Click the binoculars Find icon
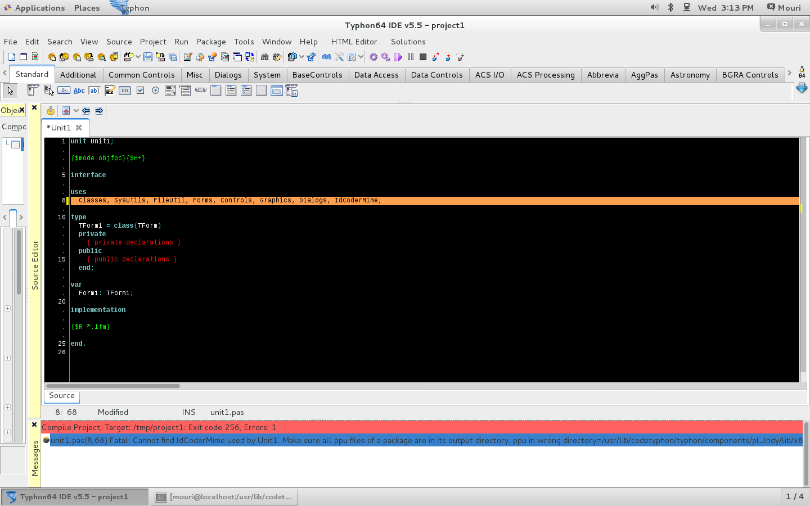This screenshot has width=810, height=506. [x=264, y=57]
